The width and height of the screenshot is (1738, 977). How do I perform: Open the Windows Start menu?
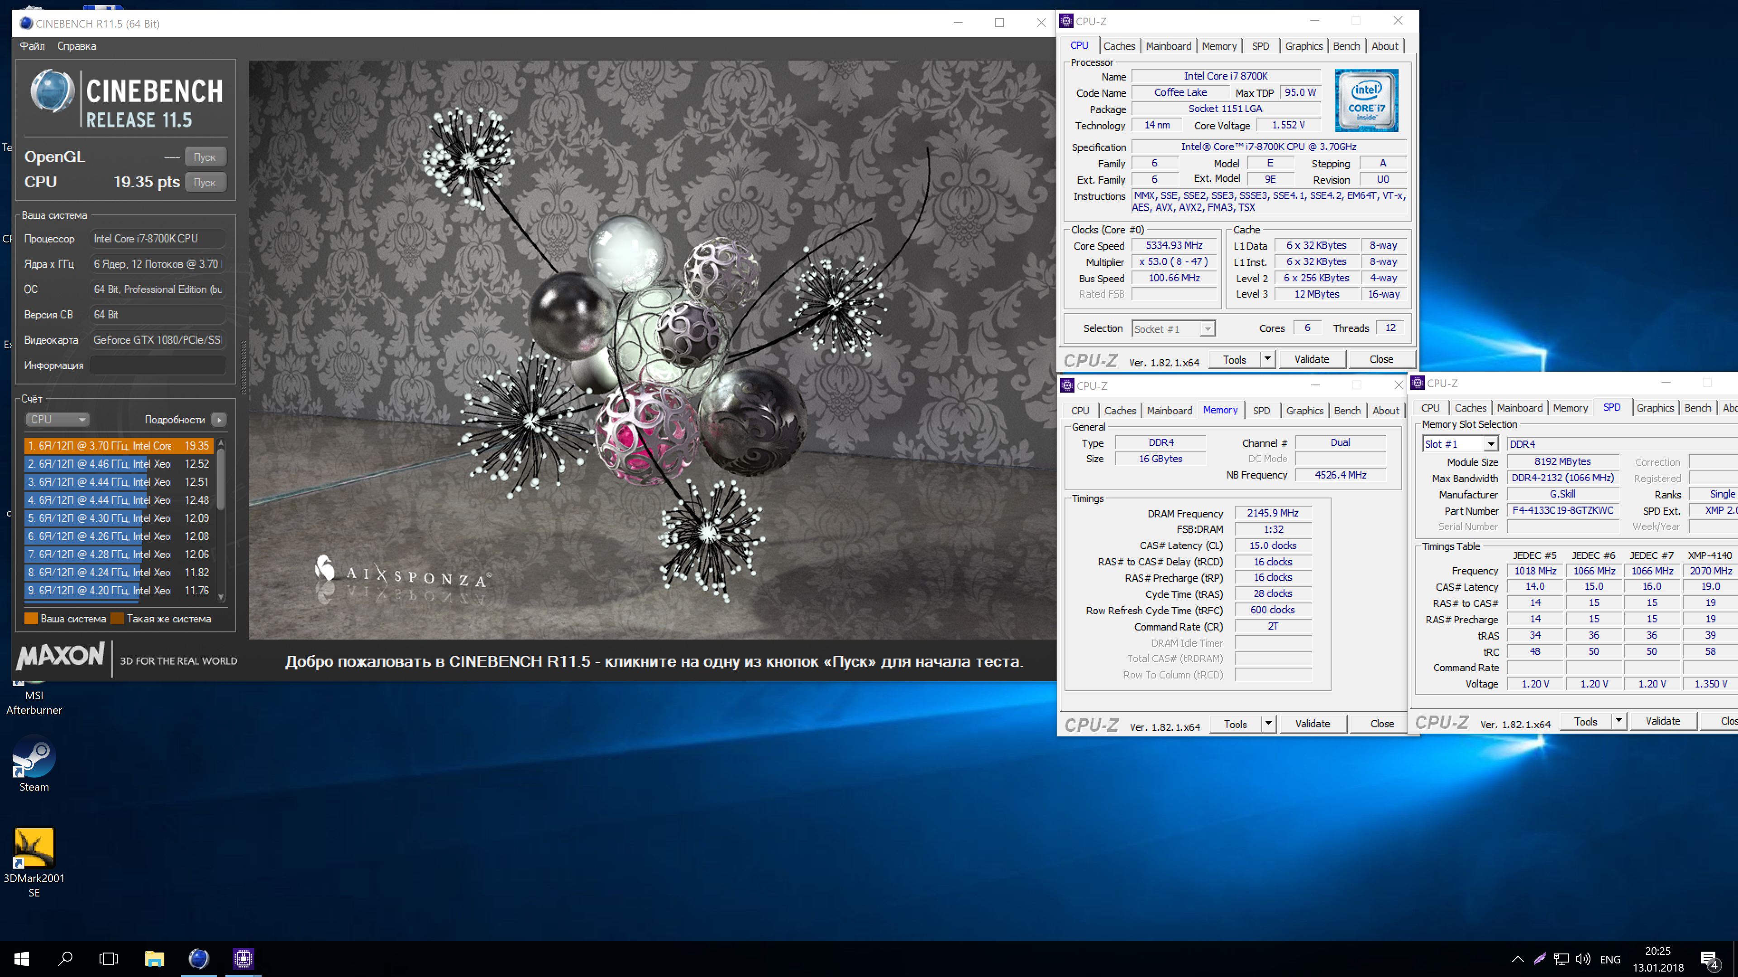point(21,958)
